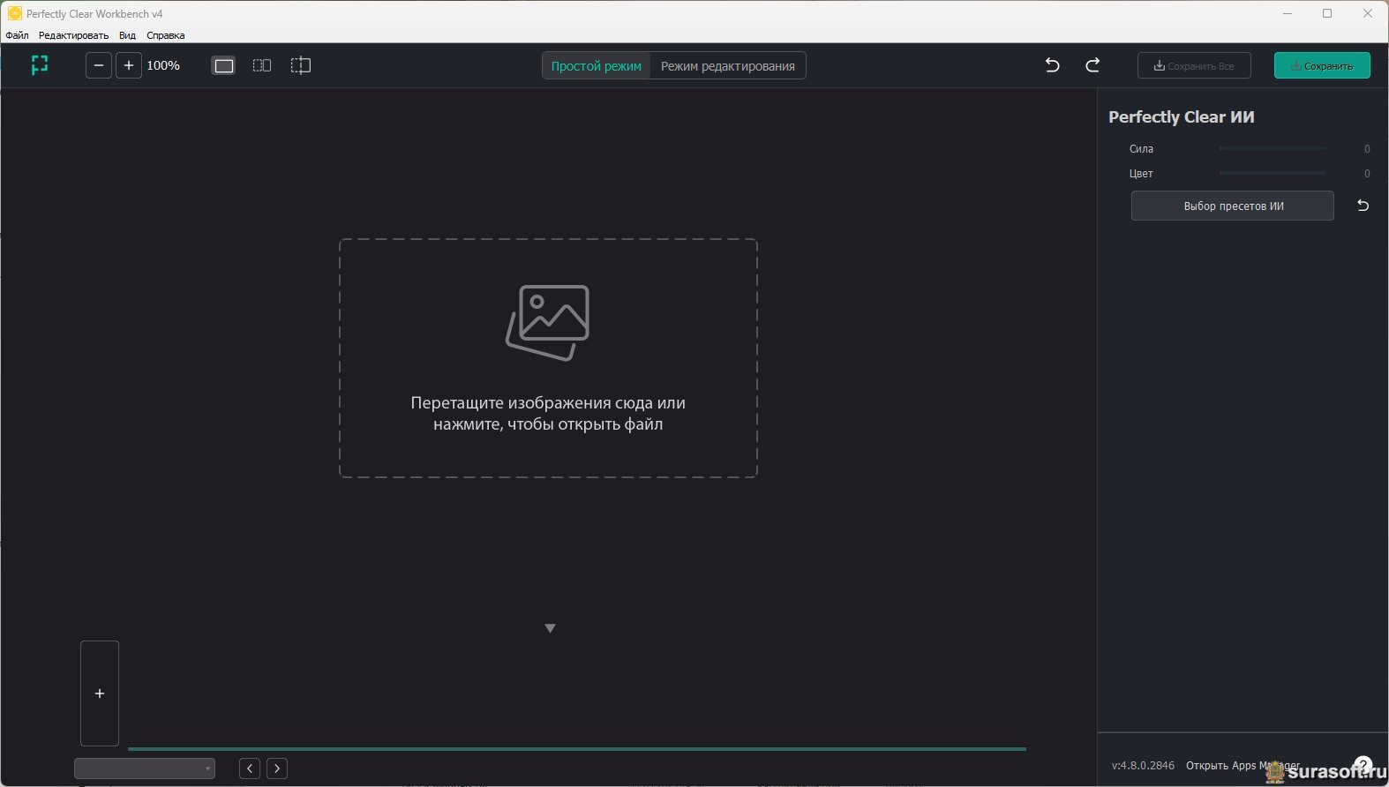The image size is (1389, 787).
Task: Close the Perfectly Clear Workbench window
Action: tap(1368, 13)
